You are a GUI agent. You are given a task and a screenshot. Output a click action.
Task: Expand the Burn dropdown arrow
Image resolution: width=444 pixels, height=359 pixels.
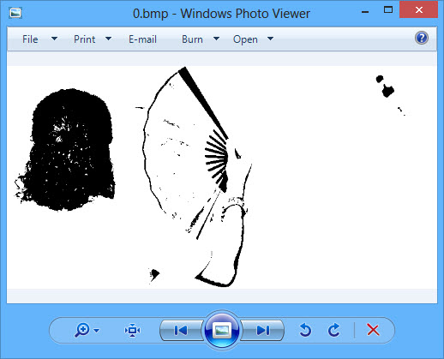[x=217, y=39]
